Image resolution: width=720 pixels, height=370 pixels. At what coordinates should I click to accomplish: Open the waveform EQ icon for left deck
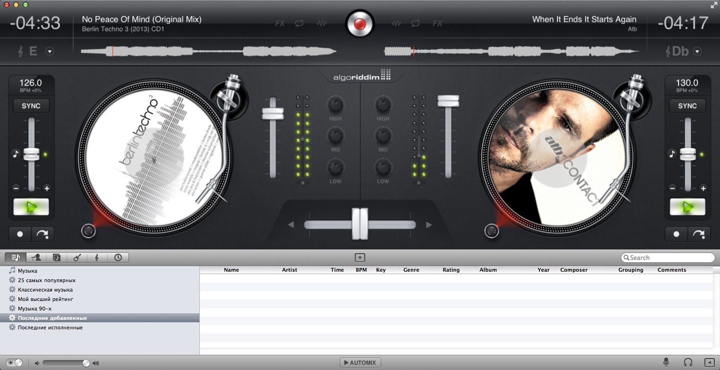point(322,23)
